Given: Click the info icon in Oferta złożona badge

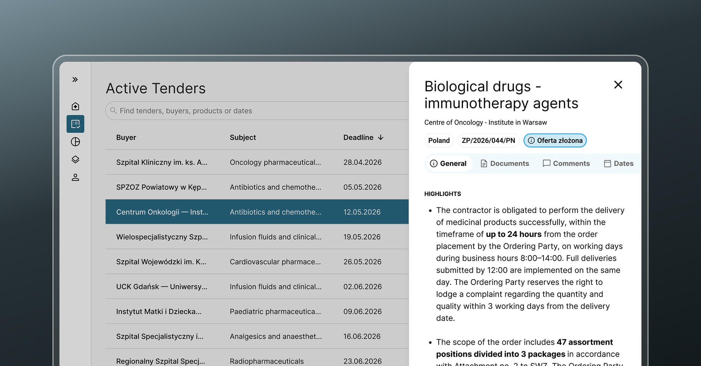Looking at the screenshot, I should pyautogui.click(x=531, y=141).
